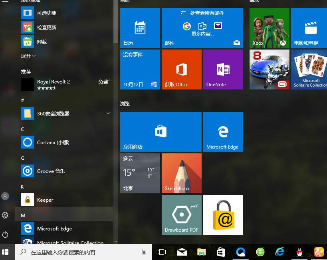Launch the 电影和电视 tile
Screen dimensions: 327x260
click(309, 27)
